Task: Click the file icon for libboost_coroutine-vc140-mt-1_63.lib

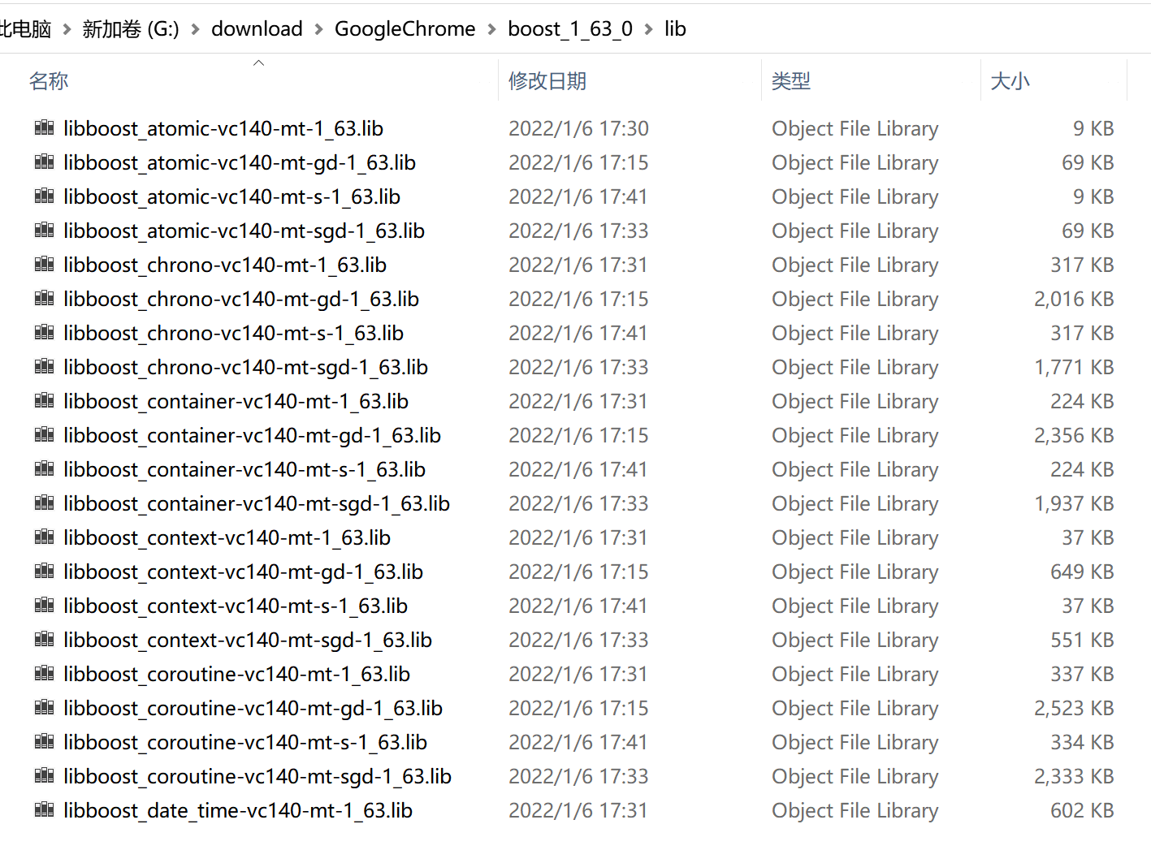Action: [x=44, y=674]
